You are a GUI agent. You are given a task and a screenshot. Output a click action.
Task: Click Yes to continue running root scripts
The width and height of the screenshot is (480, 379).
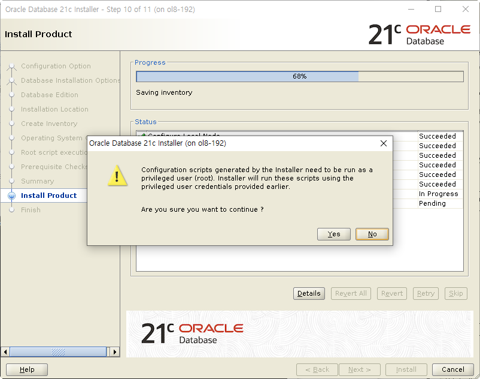(x=333, y=234)
